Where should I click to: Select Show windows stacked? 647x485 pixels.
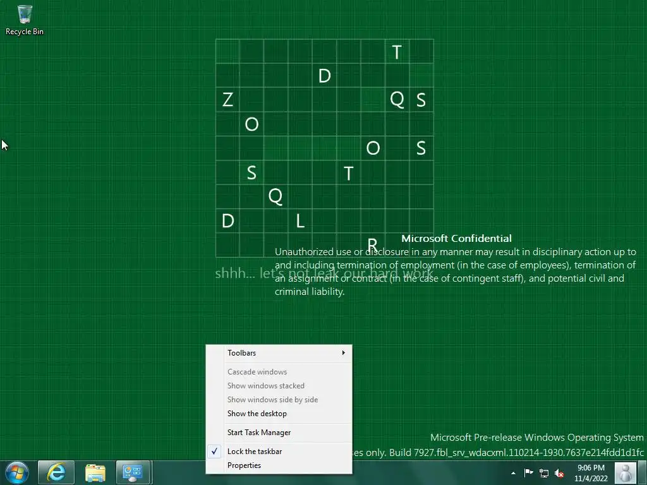tap(279, 386)
